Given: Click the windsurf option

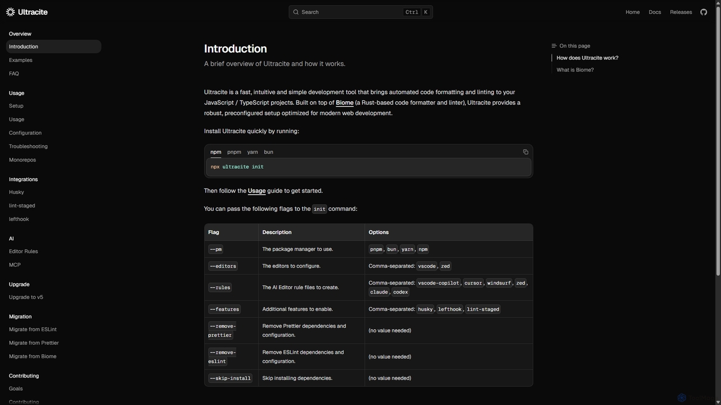Looking at the screenshot, I should 499,283.
